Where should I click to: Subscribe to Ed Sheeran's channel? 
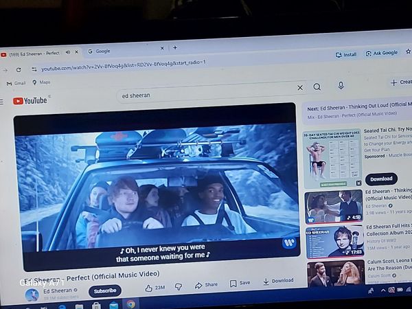pyautogui.click(x=104, y=290)
